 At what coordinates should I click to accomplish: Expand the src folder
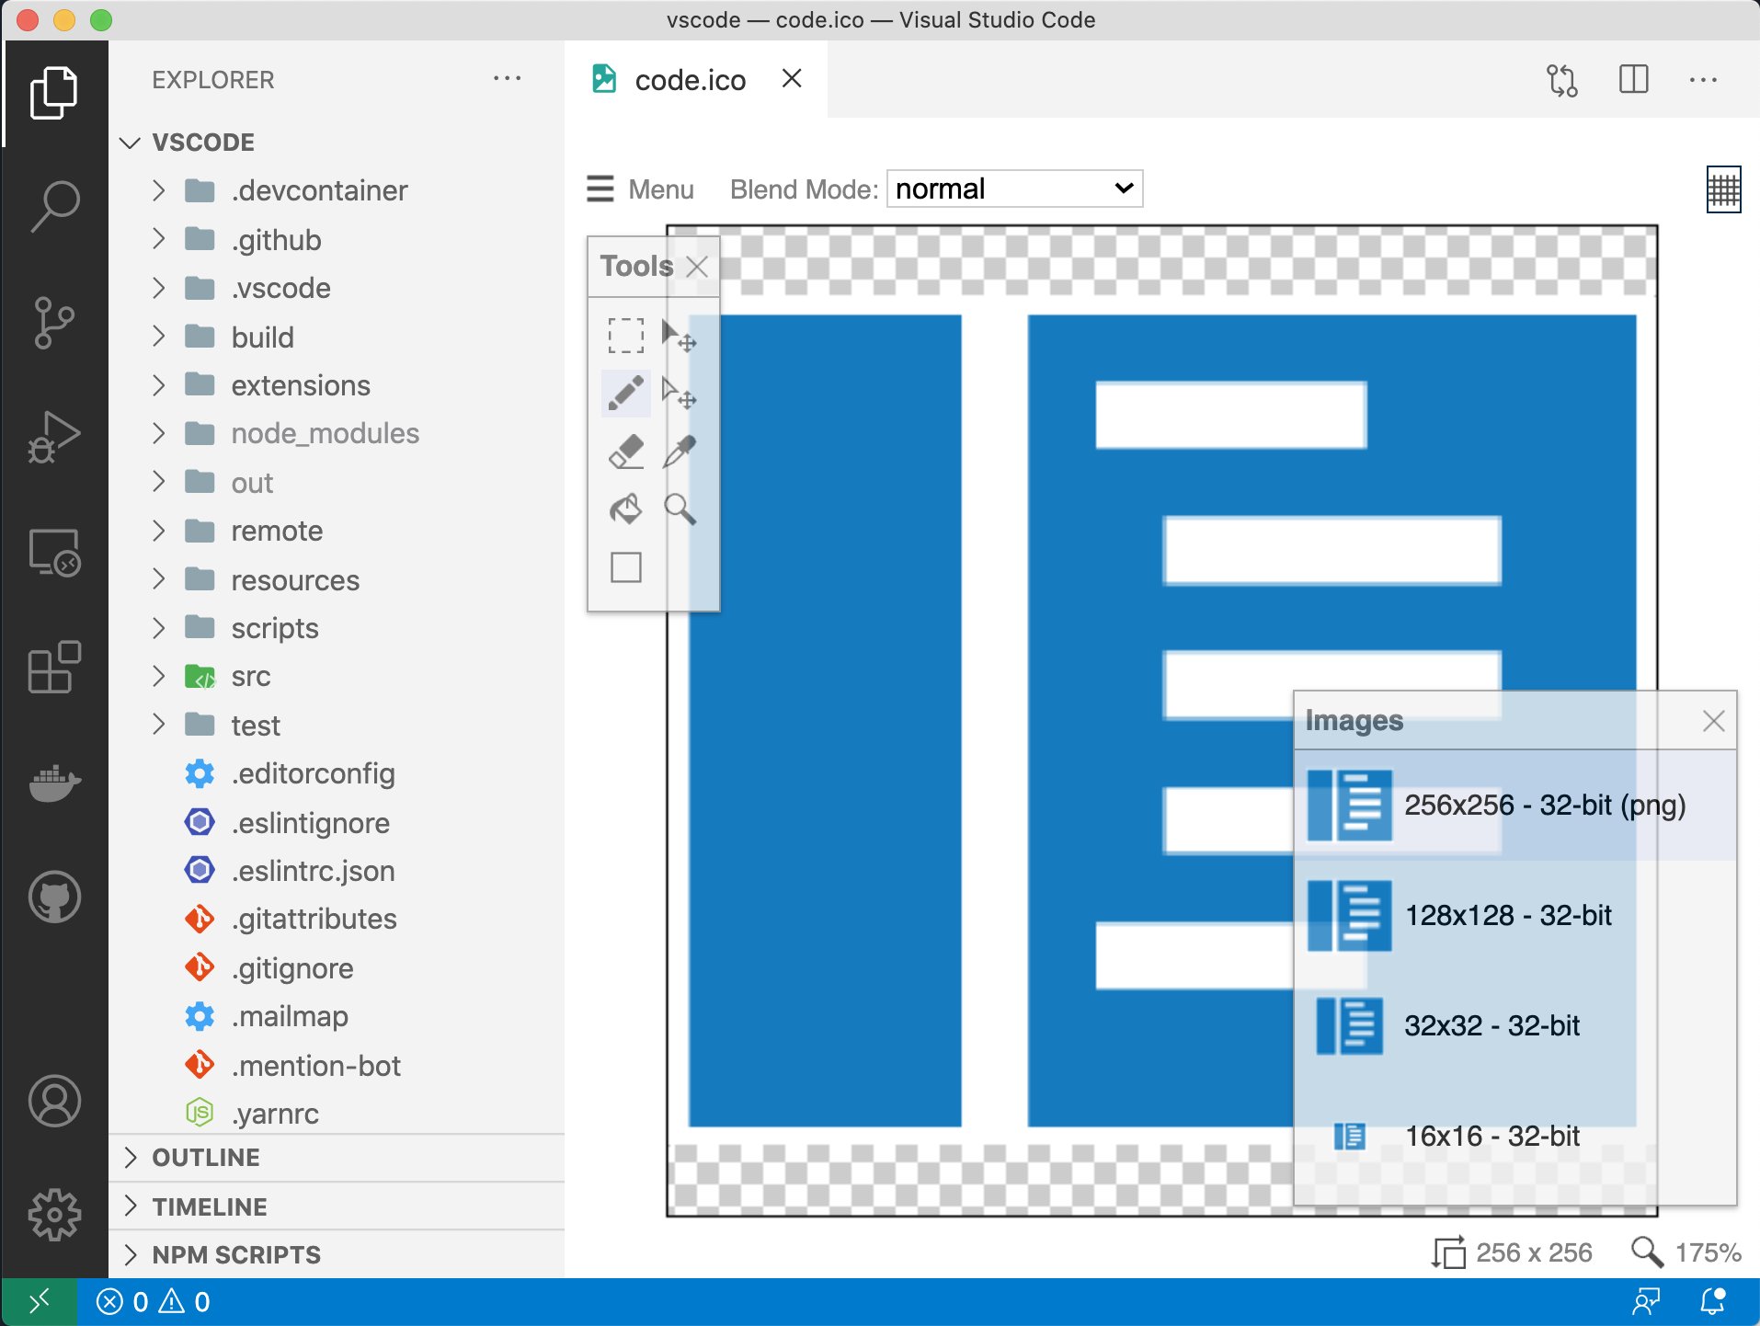337,677
